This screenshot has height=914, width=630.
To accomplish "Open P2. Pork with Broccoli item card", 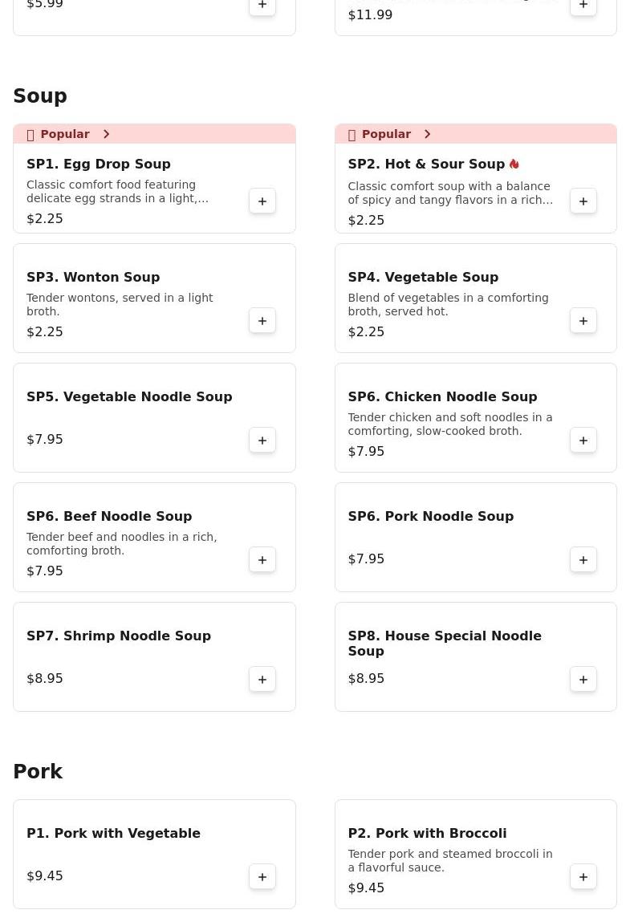I will [x=476, y=854].
